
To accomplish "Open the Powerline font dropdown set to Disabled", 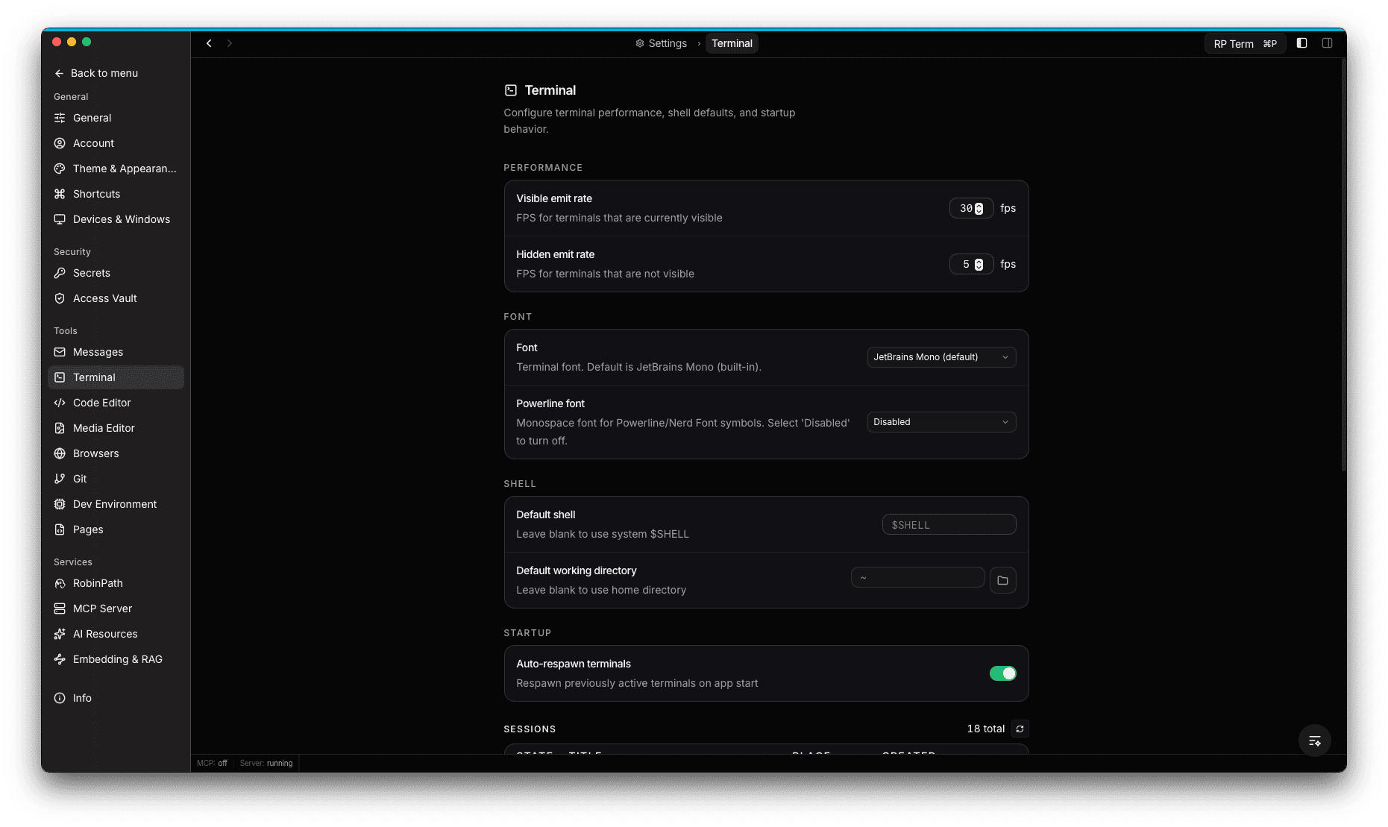I will pyautogui.click(x=941, y=422).
